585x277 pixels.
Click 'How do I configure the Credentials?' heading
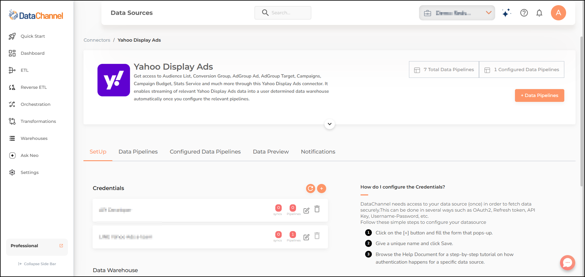[x=403, y=187]
